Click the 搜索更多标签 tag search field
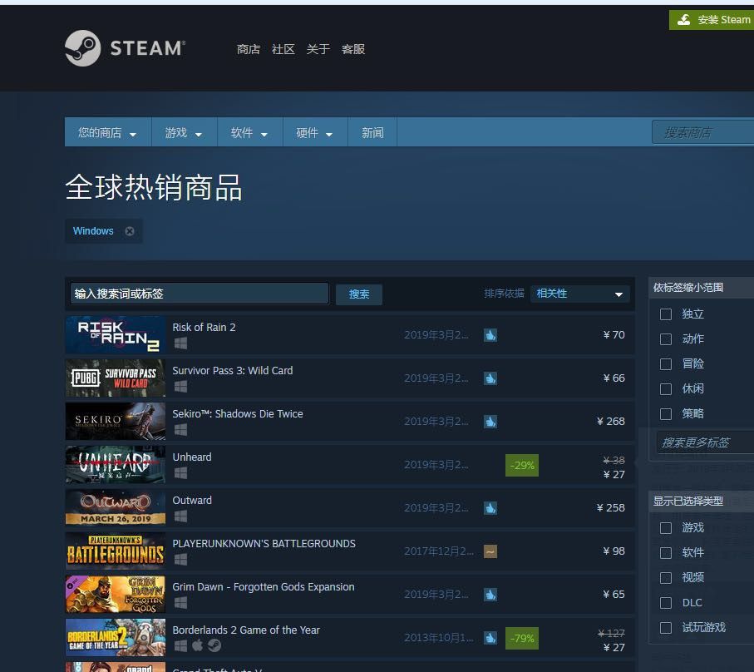Image resolution: width=754 pixels, height=672 pixels. (x=706, y=442)
